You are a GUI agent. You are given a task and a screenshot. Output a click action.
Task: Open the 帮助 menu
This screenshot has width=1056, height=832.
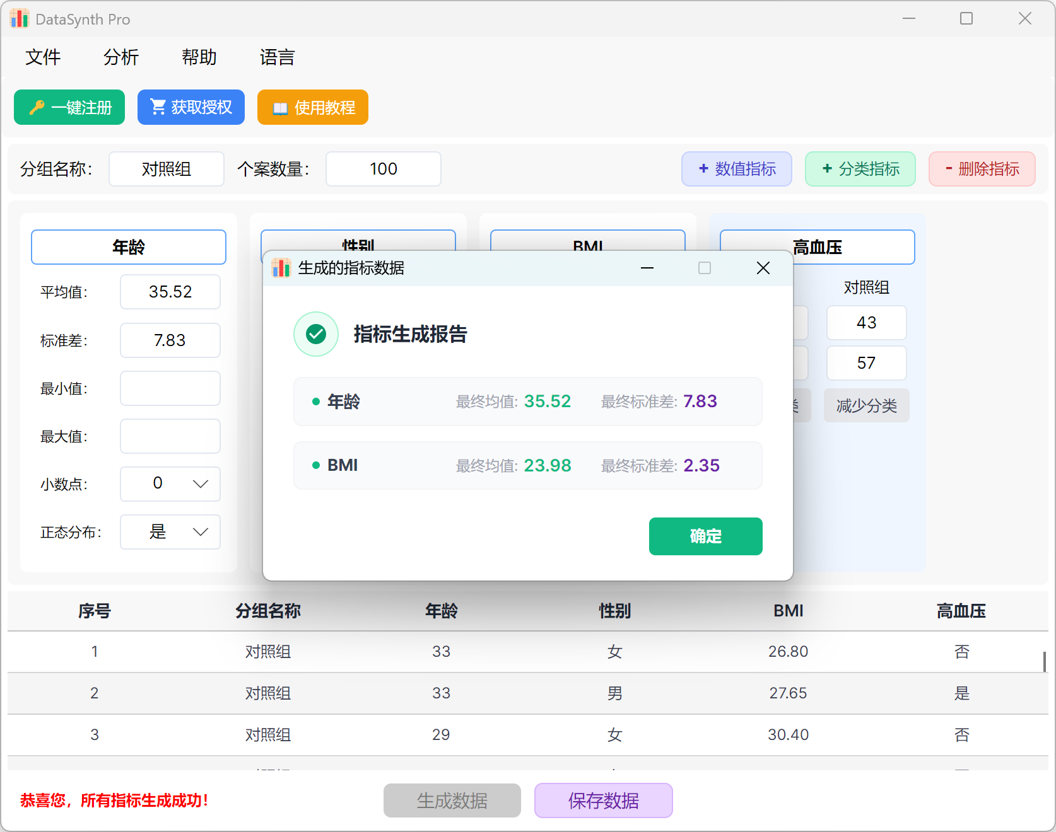199,57
